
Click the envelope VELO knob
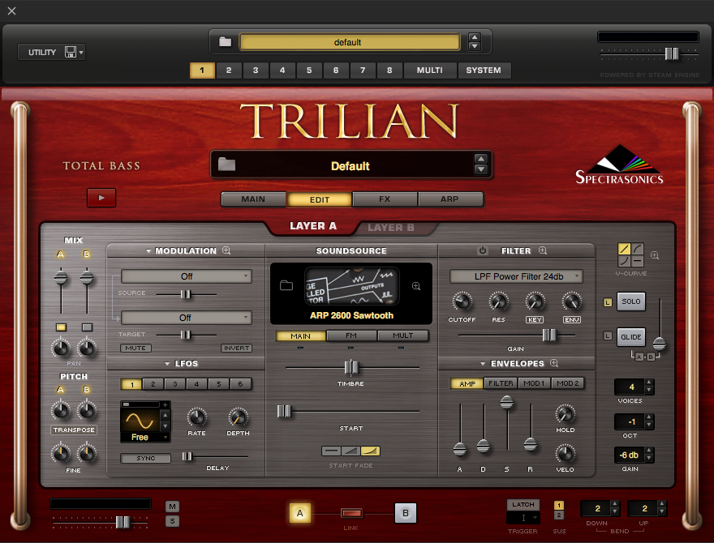click(565, 453)
